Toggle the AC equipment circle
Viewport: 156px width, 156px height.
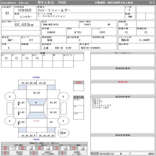6,58
